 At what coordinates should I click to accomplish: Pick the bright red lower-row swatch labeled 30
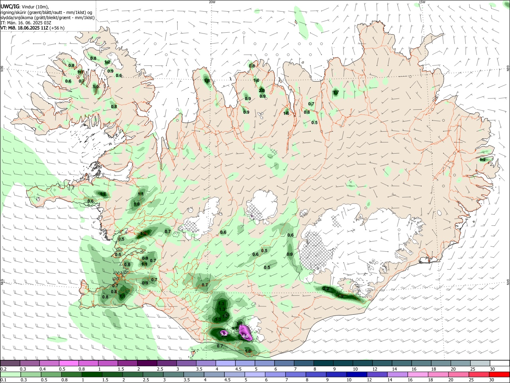(498, 374)
